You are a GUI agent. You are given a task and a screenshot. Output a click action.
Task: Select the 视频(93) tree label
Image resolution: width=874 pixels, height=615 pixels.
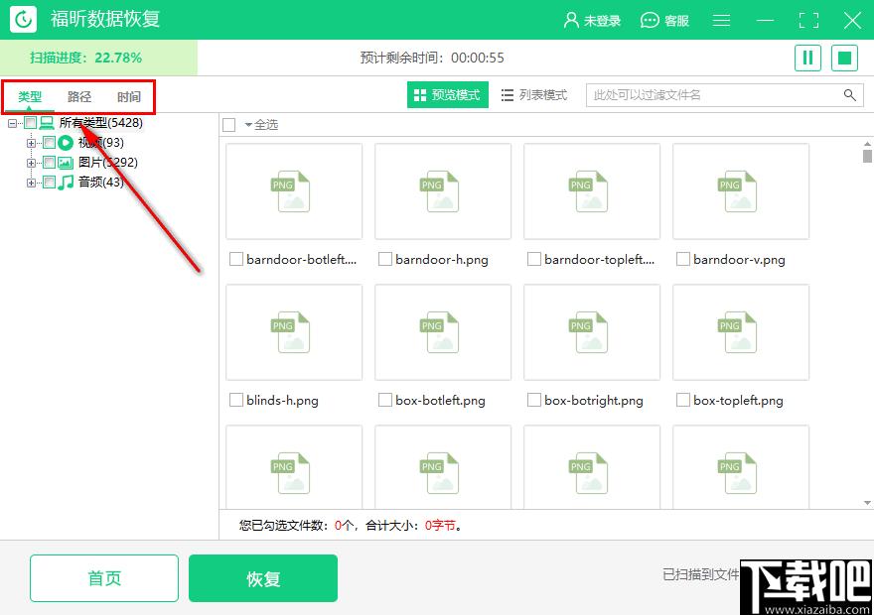pos(101,143)
